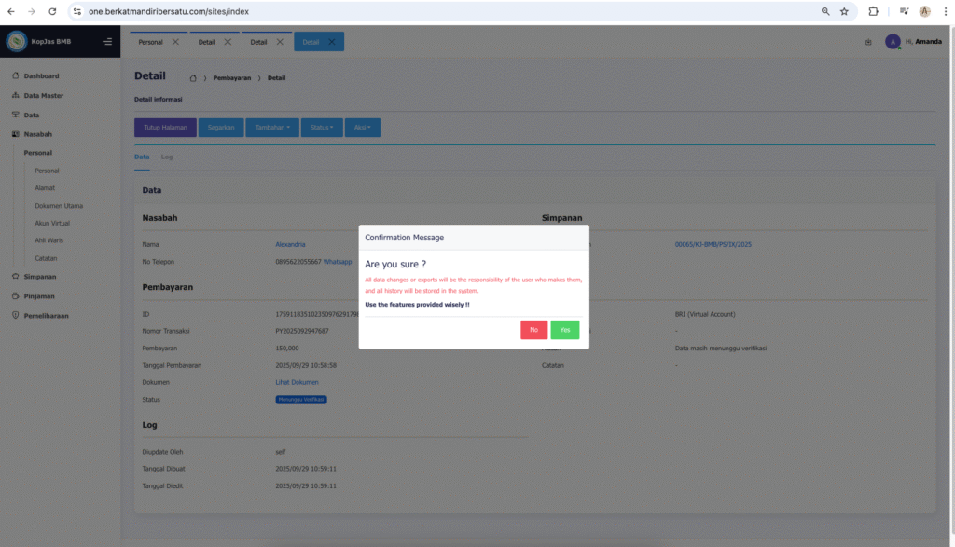Open the Status dropdown button
955x547 pixels.
(x=321, y=128)
